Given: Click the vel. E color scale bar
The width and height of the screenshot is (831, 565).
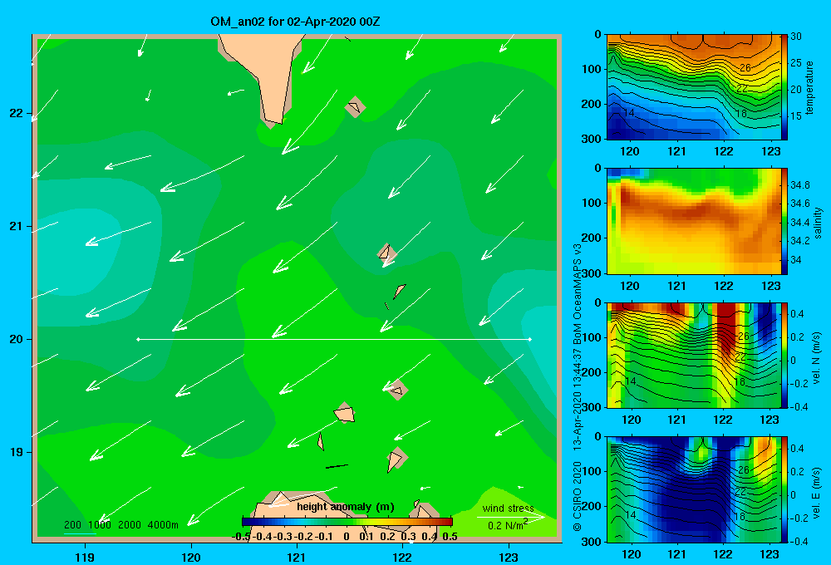Looking at the screenshot, I should [x=784, y=489].
